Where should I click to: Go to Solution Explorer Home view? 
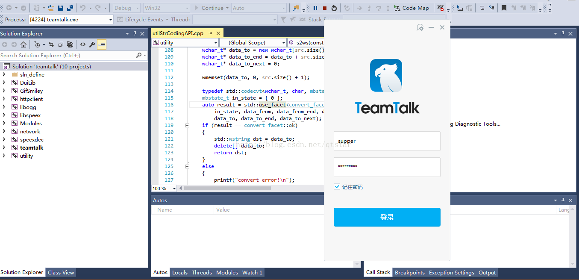point(24,44)
